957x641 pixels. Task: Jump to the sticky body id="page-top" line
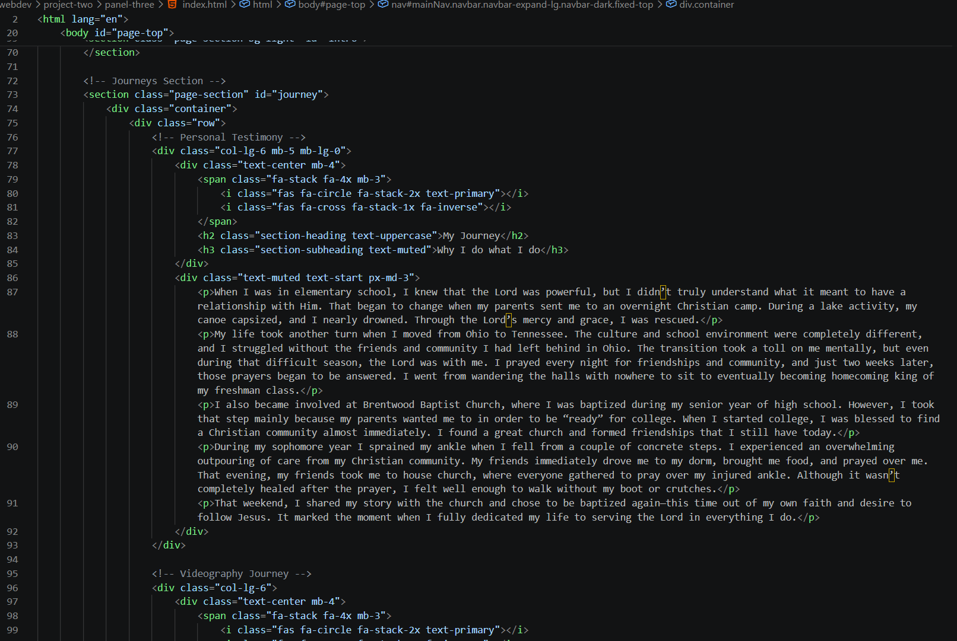[117, 33]
